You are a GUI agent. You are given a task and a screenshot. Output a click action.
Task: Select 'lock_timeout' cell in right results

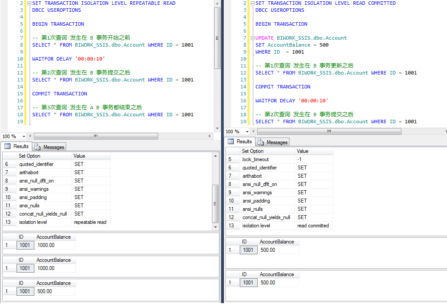click(x=267, y=159)
